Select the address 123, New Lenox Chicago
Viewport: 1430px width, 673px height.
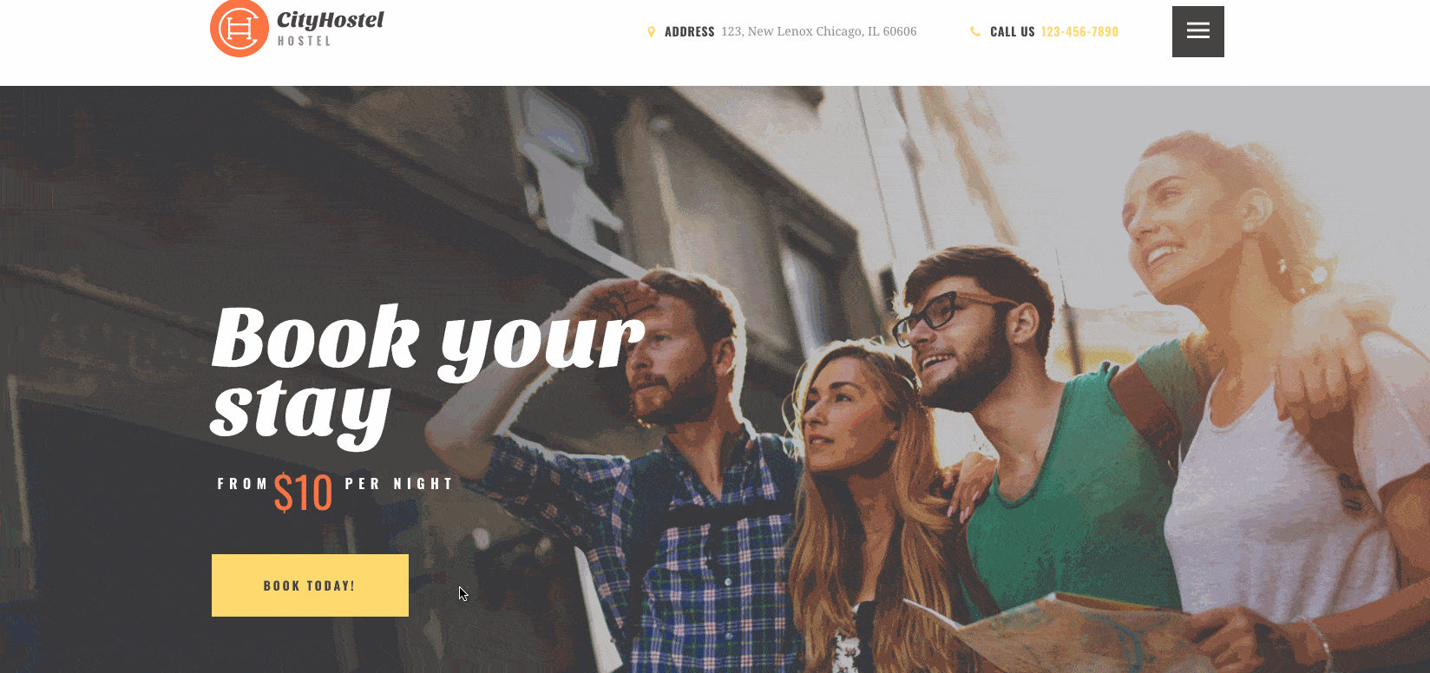coord(818,31)
